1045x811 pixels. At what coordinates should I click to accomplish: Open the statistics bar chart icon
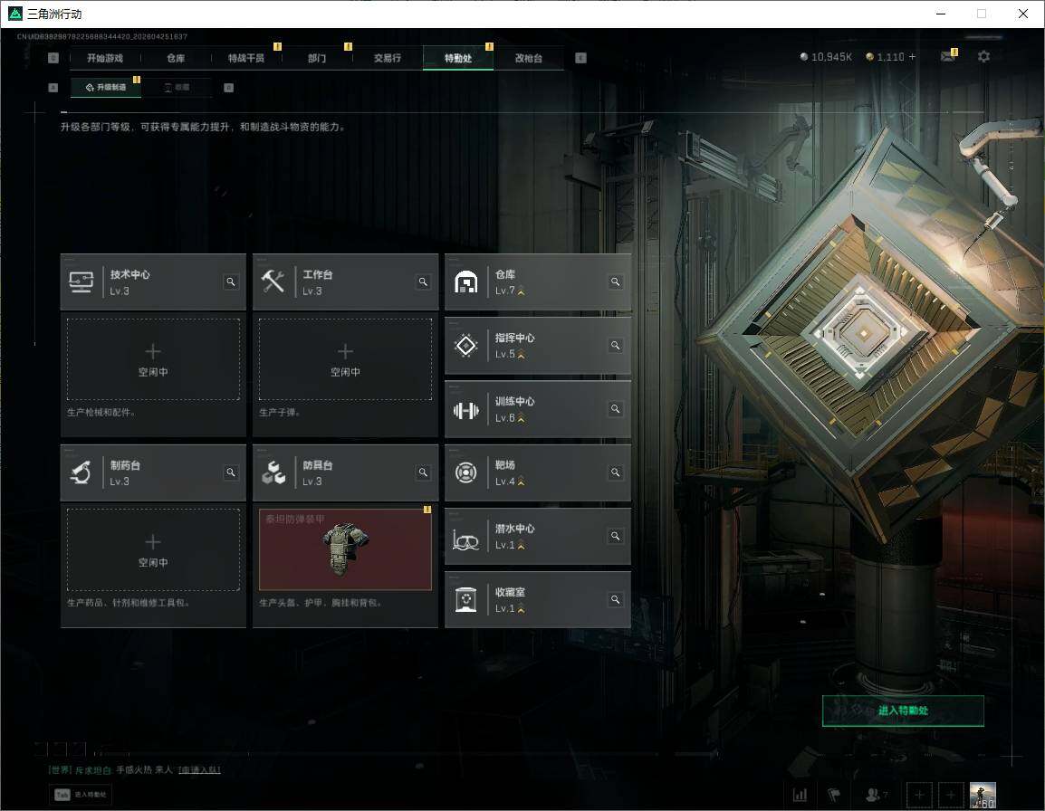point(800,795)
